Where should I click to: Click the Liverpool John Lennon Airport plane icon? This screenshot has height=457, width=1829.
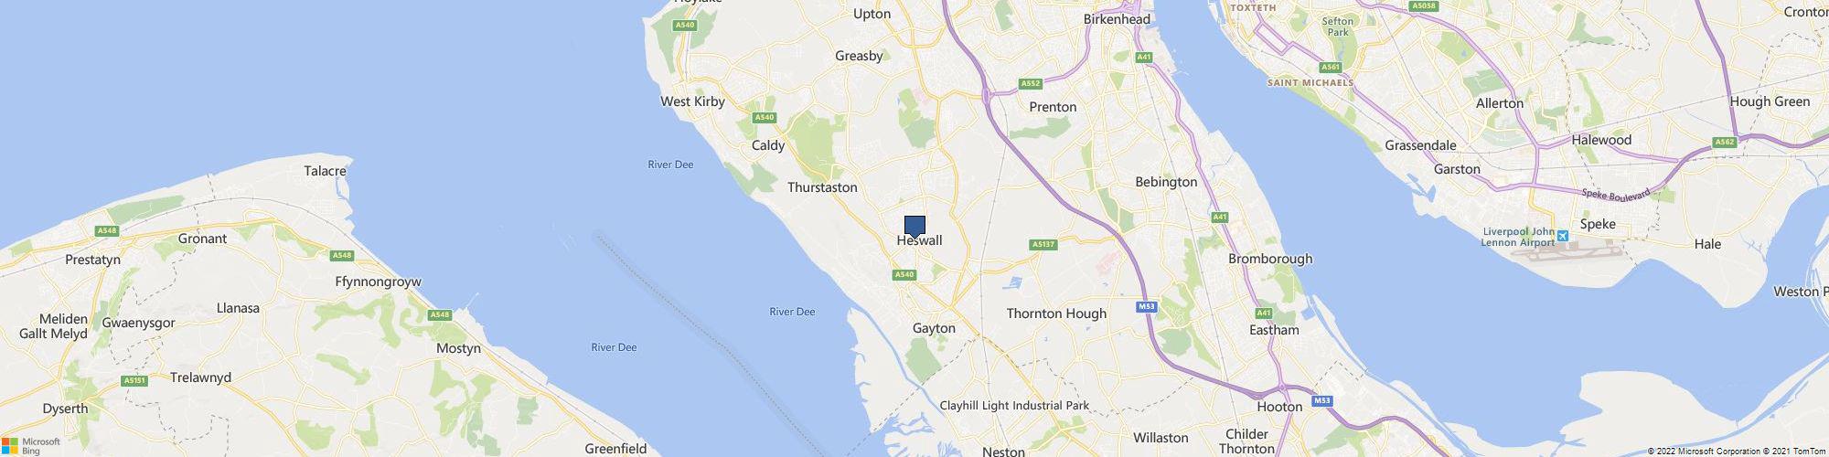1562,237
